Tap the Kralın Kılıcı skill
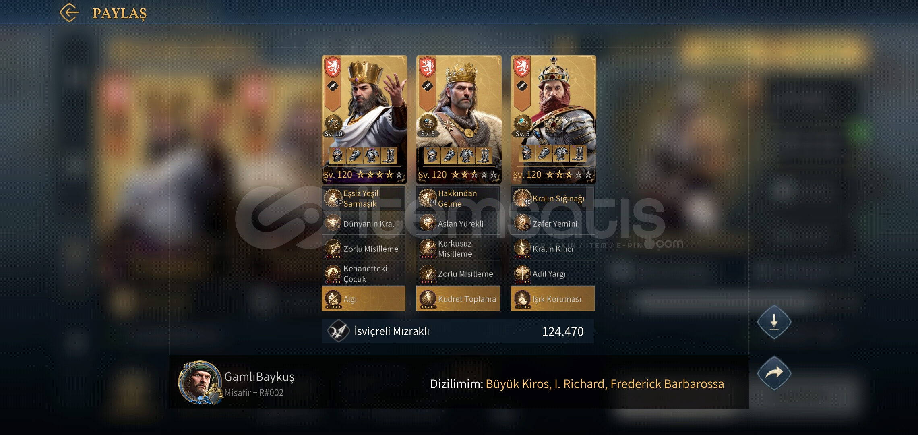The image size is (918, 435). click(553, 249)
